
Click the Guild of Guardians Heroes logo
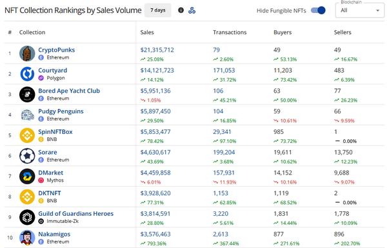click(x=27, y=217)
